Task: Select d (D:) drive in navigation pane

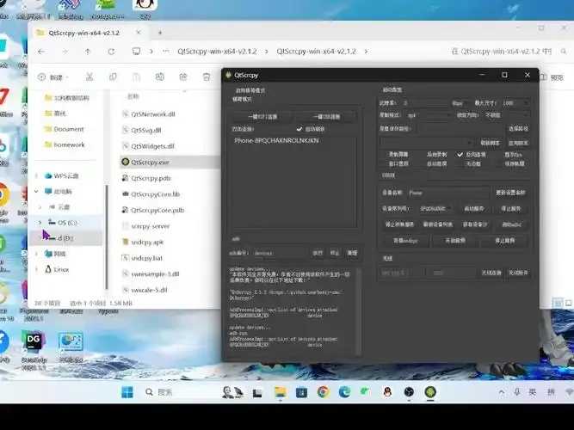Action: click(x=65, y=238)
